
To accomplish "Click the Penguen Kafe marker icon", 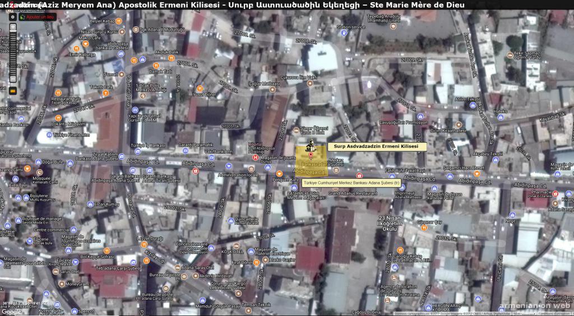I will tap(279, 174).
